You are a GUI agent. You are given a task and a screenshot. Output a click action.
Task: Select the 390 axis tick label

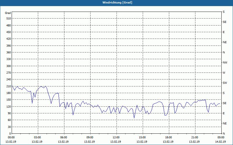[x=9, y=46]
